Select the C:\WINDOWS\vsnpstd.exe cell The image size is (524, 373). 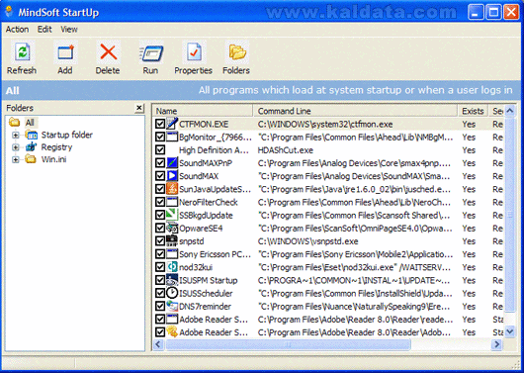click(307, 241)
